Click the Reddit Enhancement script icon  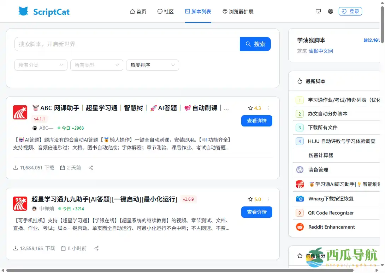[x=300, y=227]
